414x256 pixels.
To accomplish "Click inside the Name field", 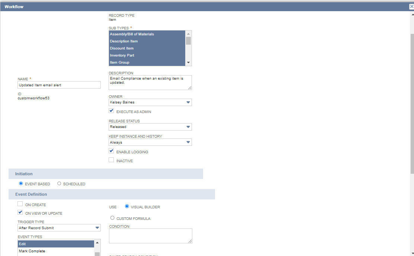I will pyautogui.click(x=59, y=84).
